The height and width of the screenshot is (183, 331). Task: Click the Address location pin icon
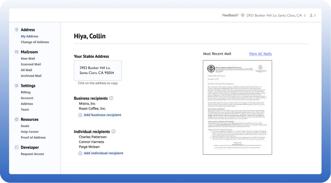pos(17,30)
